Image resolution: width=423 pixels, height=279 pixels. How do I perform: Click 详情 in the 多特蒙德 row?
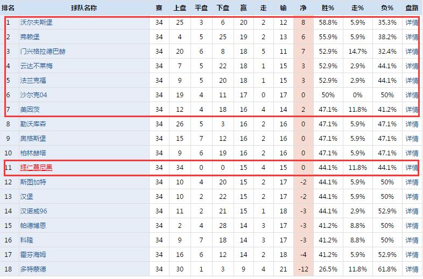pyautogui.click(x=412, y=269)
